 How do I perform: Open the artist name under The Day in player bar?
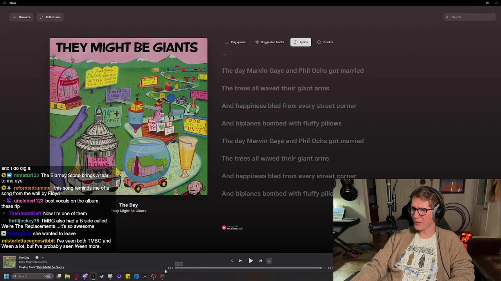click(x=32, y=262)
